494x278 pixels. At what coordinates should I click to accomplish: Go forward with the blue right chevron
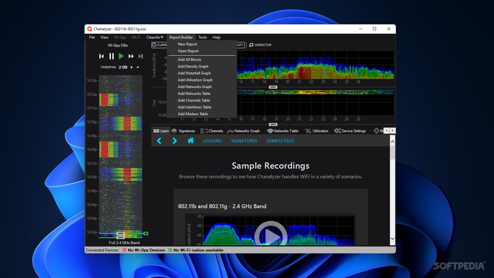175,141
